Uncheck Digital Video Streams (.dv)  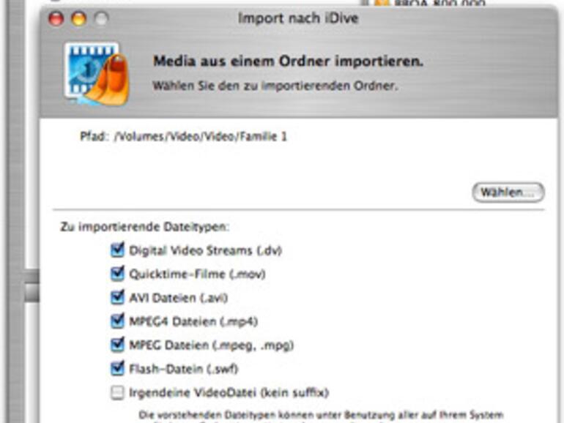pyautogui.click(x=117, y=250)
